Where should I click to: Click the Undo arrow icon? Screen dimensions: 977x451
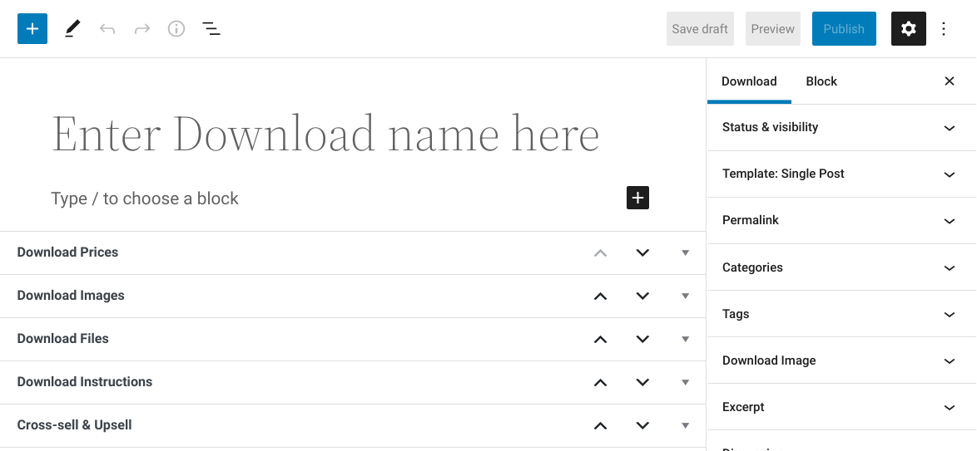(x=107, y=29)
